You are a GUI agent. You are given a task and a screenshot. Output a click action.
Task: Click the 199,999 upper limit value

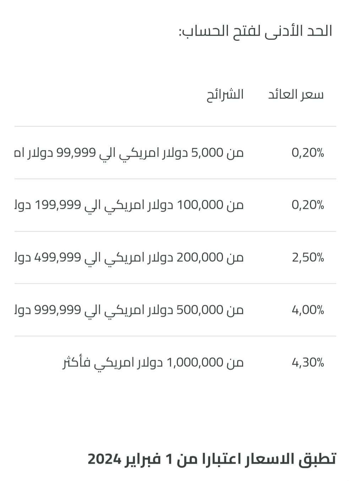coord(58,205)
